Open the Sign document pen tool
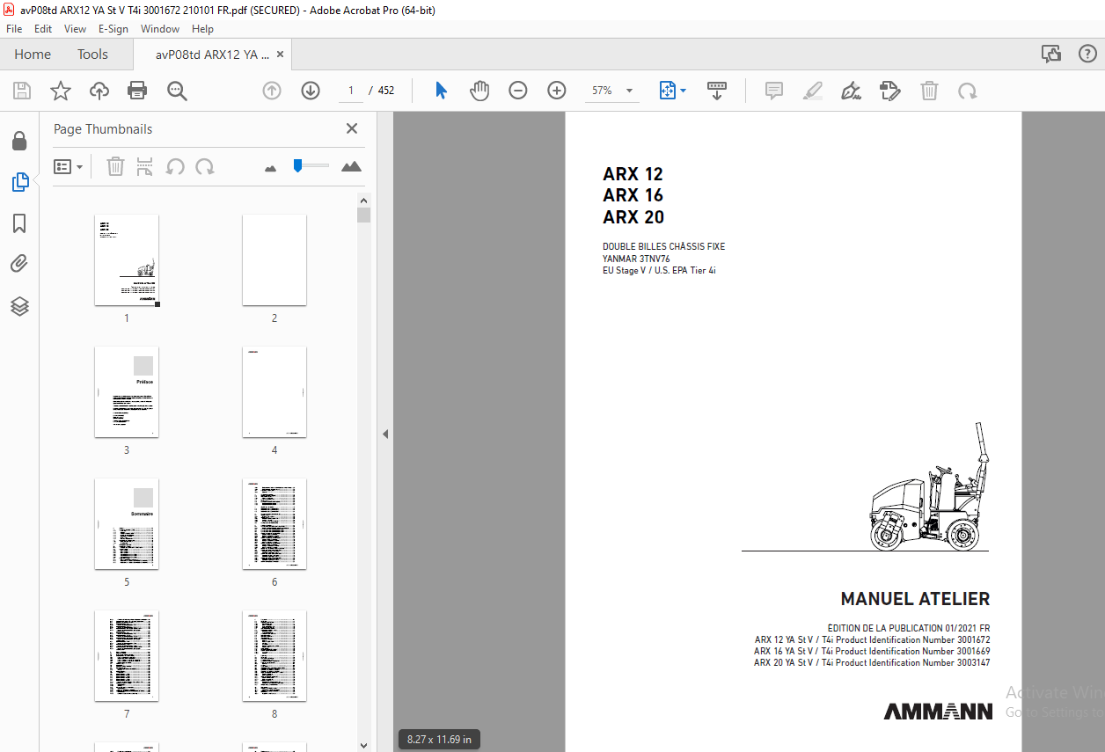Viewport: 1105px width, 752px height. 851,91
